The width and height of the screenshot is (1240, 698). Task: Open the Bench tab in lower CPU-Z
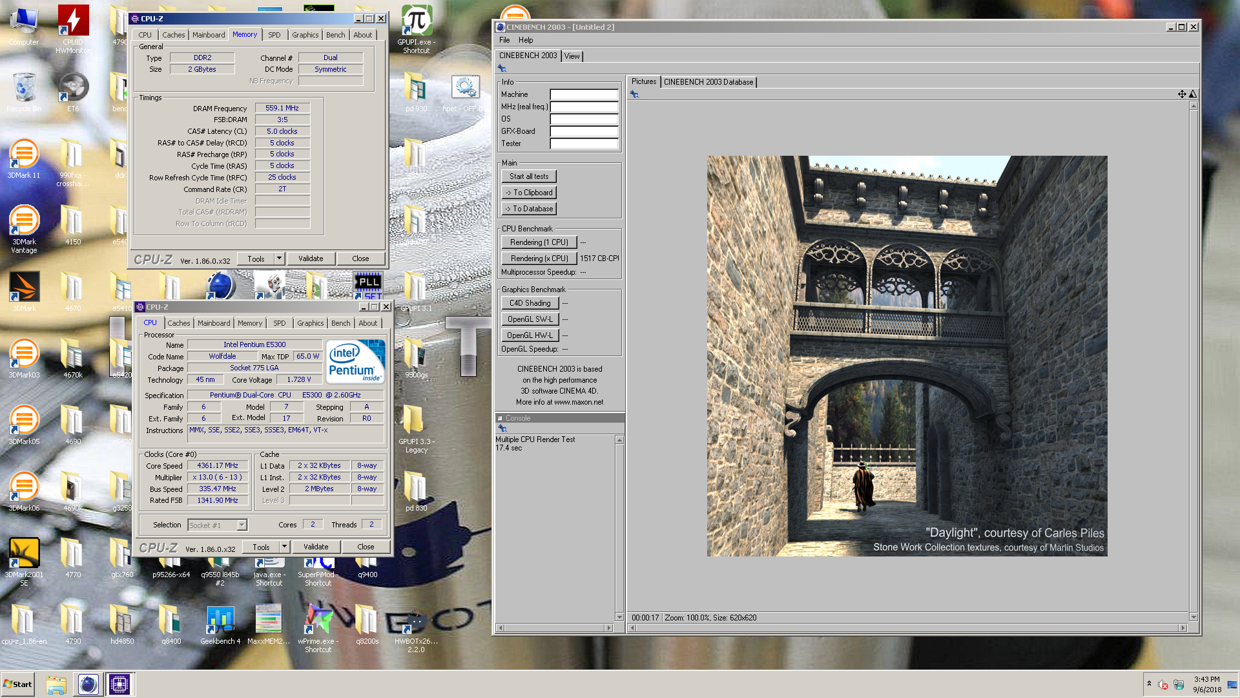(x=341, y=323)
